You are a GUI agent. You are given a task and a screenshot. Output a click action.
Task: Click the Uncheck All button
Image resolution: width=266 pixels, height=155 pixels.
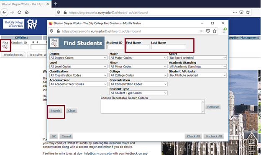(x=214, y=136)
